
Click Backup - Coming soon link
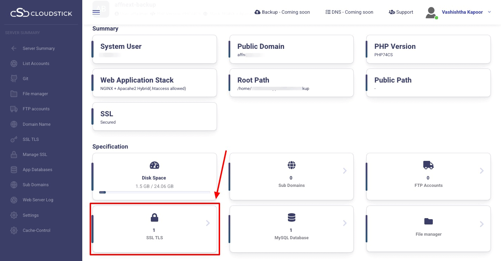pos(282,12)
